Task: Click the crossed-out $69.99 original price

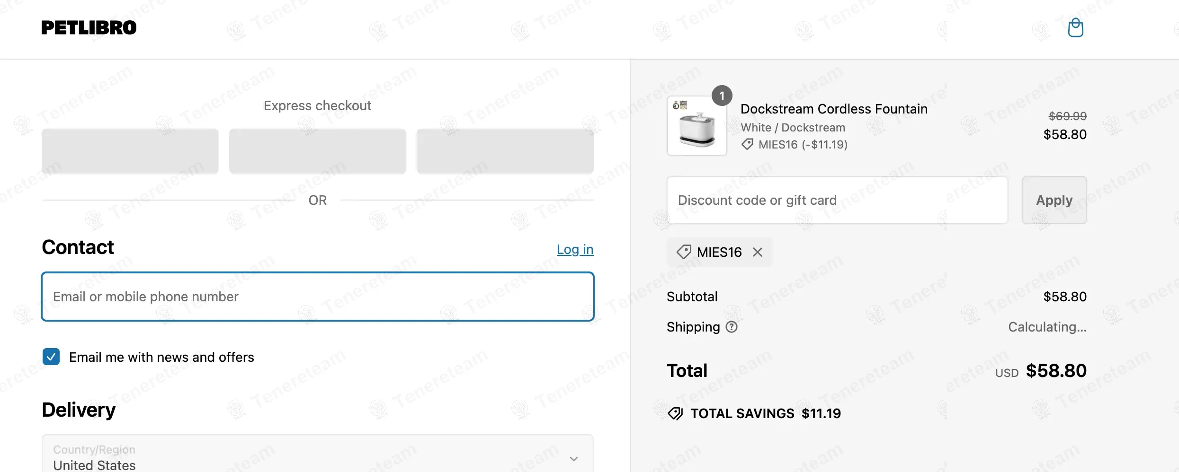Action: pos(1067,116)
